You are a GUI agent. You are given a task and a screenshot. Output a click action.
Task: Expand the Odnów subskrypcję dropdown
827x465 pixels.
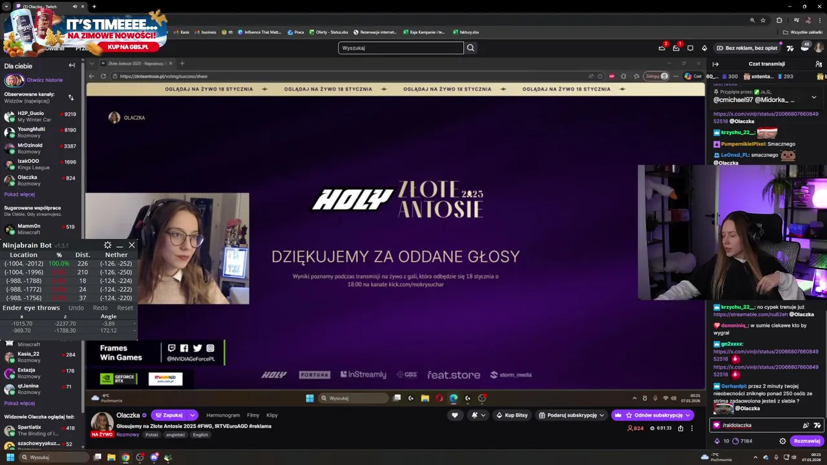pyautogui.click(x=688, y=415)
